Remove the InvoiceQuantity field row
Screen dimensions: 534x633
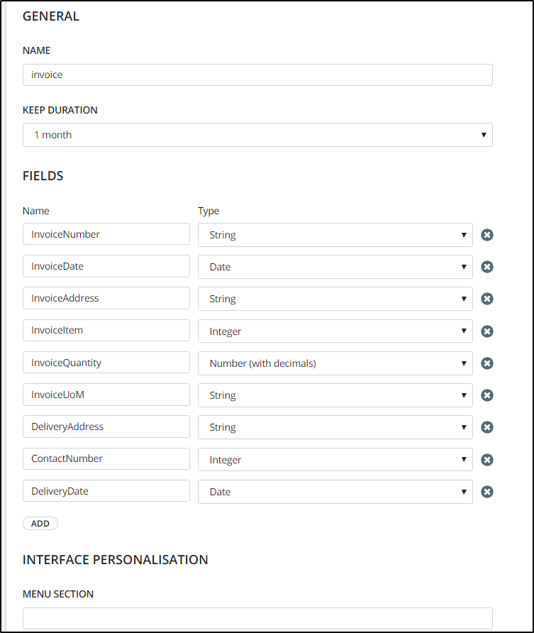pyautogui.click(x=487, y=363)
